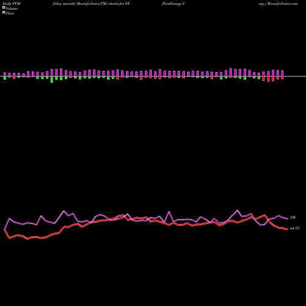306x306 pixels.
Task: Click the Volume legend label
Action: [x=12, y=9]
